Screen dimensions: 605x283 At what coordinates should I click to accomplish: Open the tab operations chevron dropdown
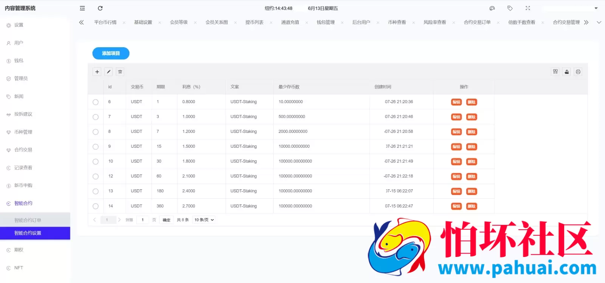click(599, 23)
